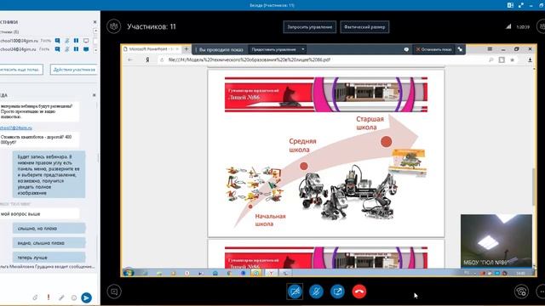The image size is (545, 306).
Task: Open the shared browser menu button
Action: click(x=490, y=49)
